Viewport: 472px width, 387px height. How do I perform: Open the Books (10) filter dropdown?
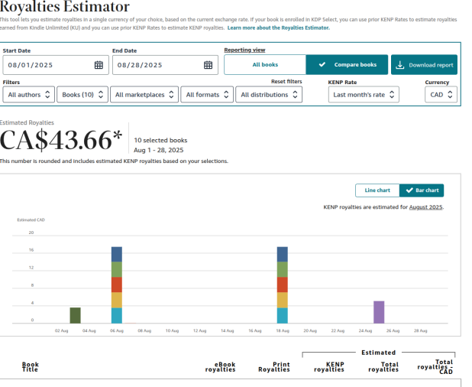pos(82,95)
